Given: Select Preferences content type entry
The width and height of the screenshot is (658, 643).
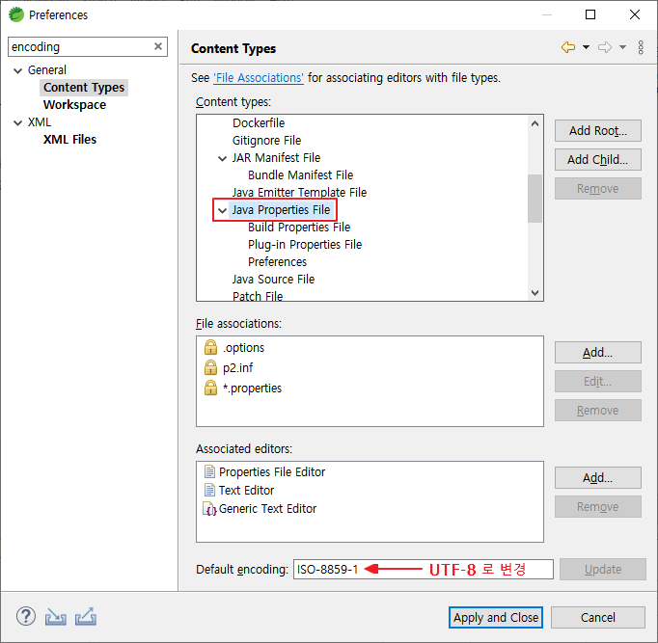Looking at the screenshot, I should click(277, 262).
